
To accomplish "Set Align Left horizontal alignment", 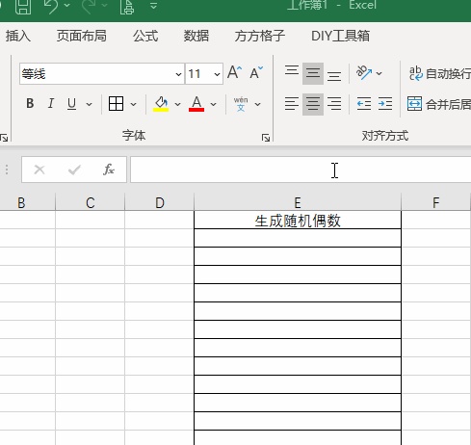I will 292,104.
